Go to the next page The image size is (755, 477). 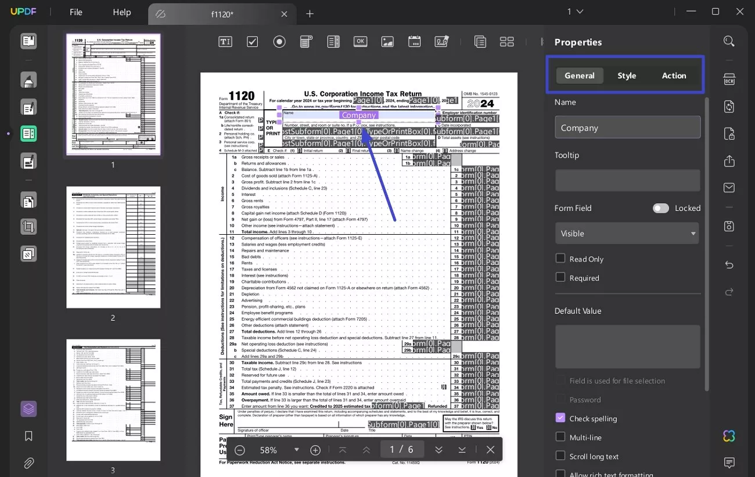pos(438,450)
